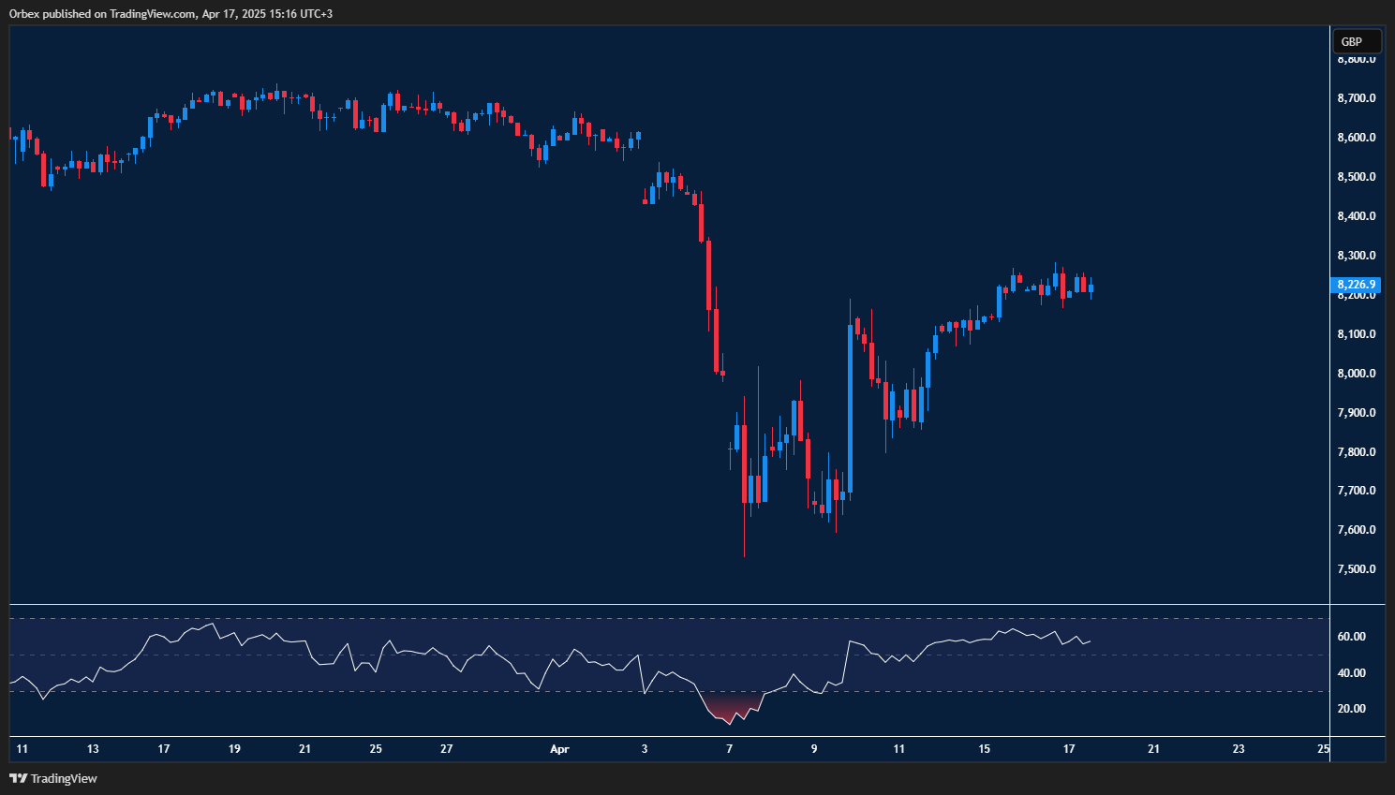
Task: Click the TradingView logo icon
Action: (x=17, y=778)
